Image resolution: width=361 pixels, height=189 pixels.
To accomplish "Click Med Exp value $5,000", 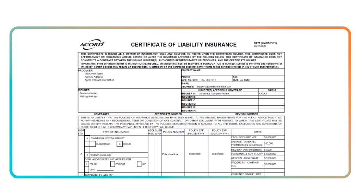I will 268,150.
